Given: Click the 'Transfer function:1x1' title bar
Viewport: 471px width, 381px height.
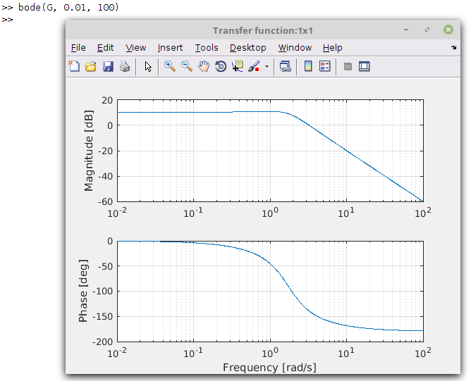Looking at the screenshot, I should (x=263, y=30).
